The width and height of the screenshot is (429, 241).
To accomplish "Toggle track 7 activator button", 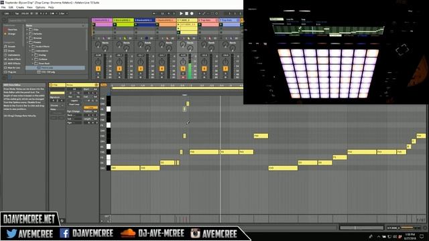I will (225, 69).
